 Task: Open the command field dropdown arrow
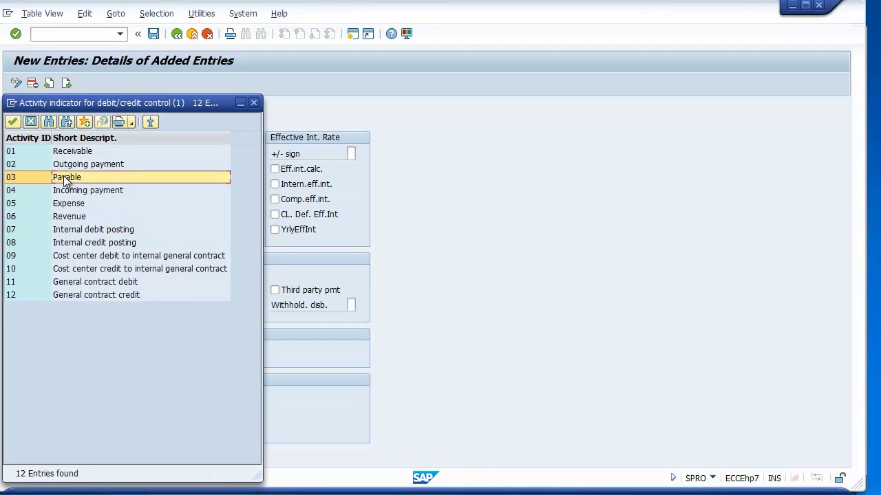point(120,34)
